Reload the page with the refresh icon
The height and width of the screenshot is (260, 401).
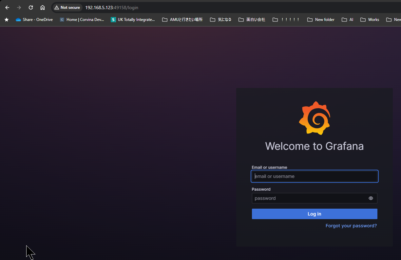pos(31,8)
